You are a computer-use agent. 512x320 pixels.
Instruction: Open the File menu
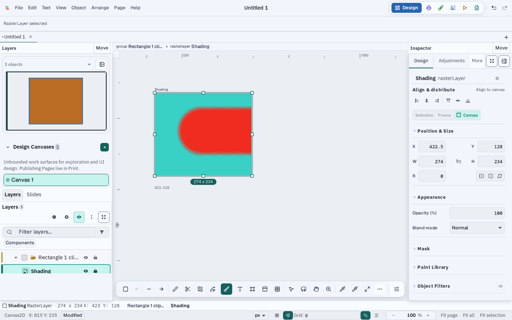[19, 8]
